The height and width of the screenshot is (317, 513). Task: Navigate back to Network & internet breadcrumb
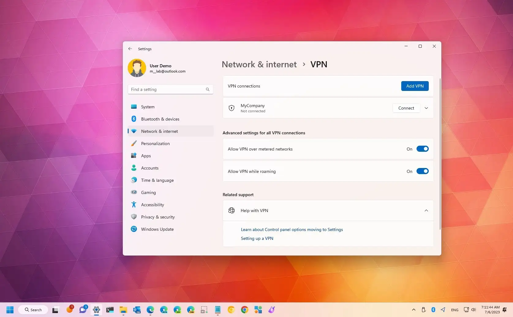259,64
